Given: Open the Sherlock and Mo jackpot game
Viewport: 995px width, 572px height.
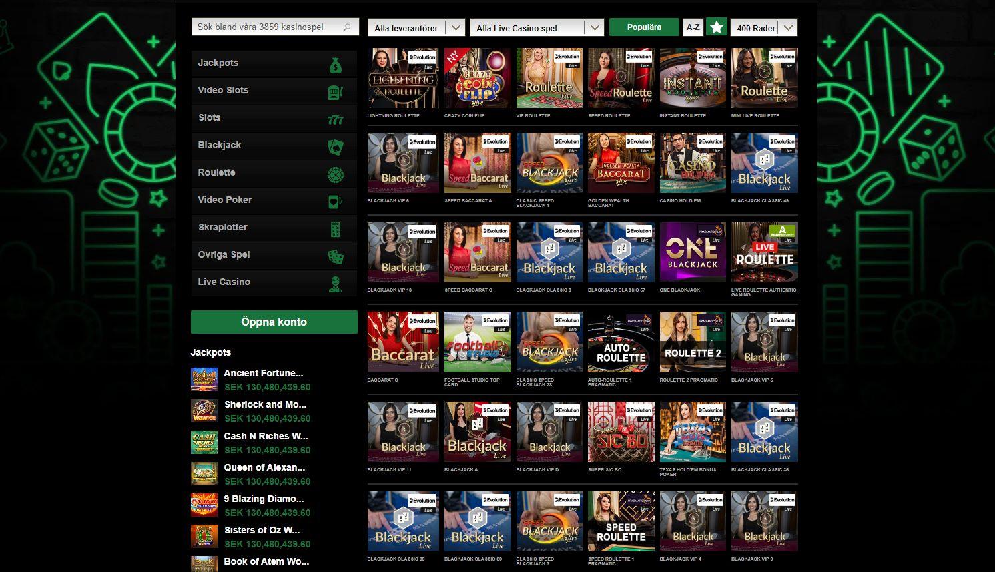Looking at the screenshot, I should (266, 404).
